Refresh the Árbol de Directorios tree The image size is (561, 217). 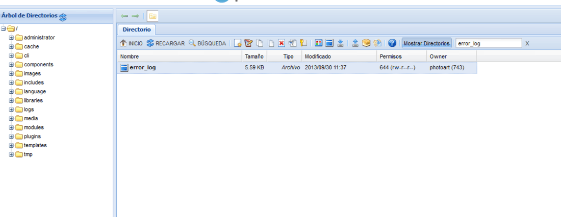[63, 16]
